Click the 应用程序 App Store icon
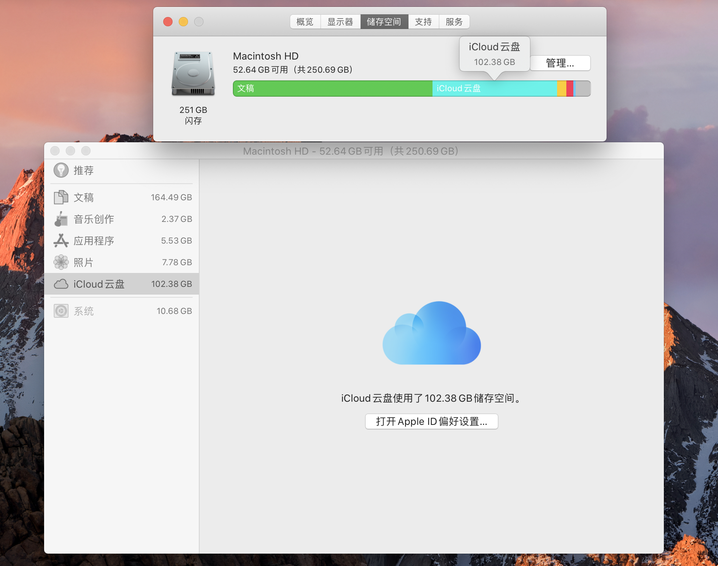This screenshot has width=718, height=566. [61, 240]
